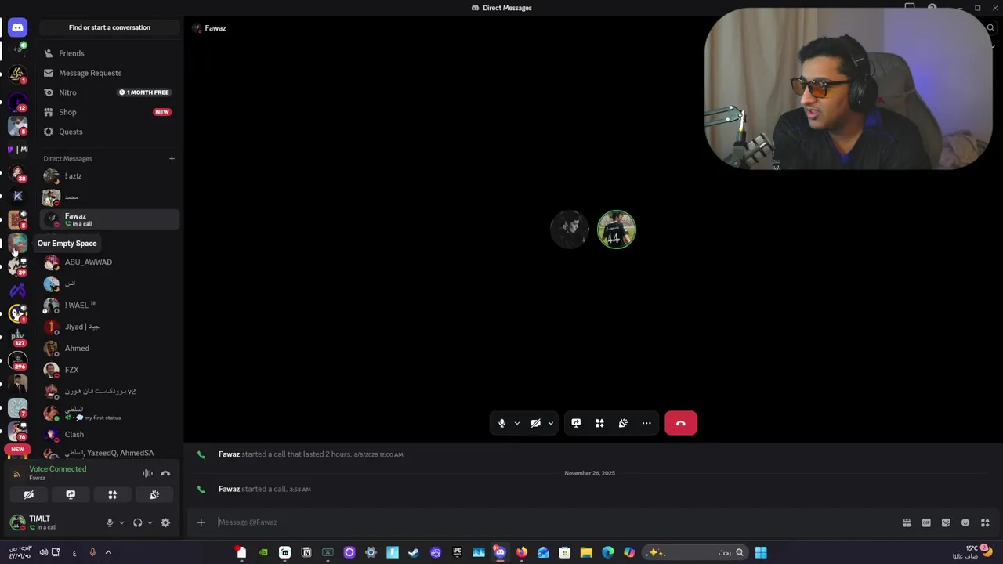The image size is (1003, 564).
Task: Hang up with the red disconnect button
Action: point(680,423)
